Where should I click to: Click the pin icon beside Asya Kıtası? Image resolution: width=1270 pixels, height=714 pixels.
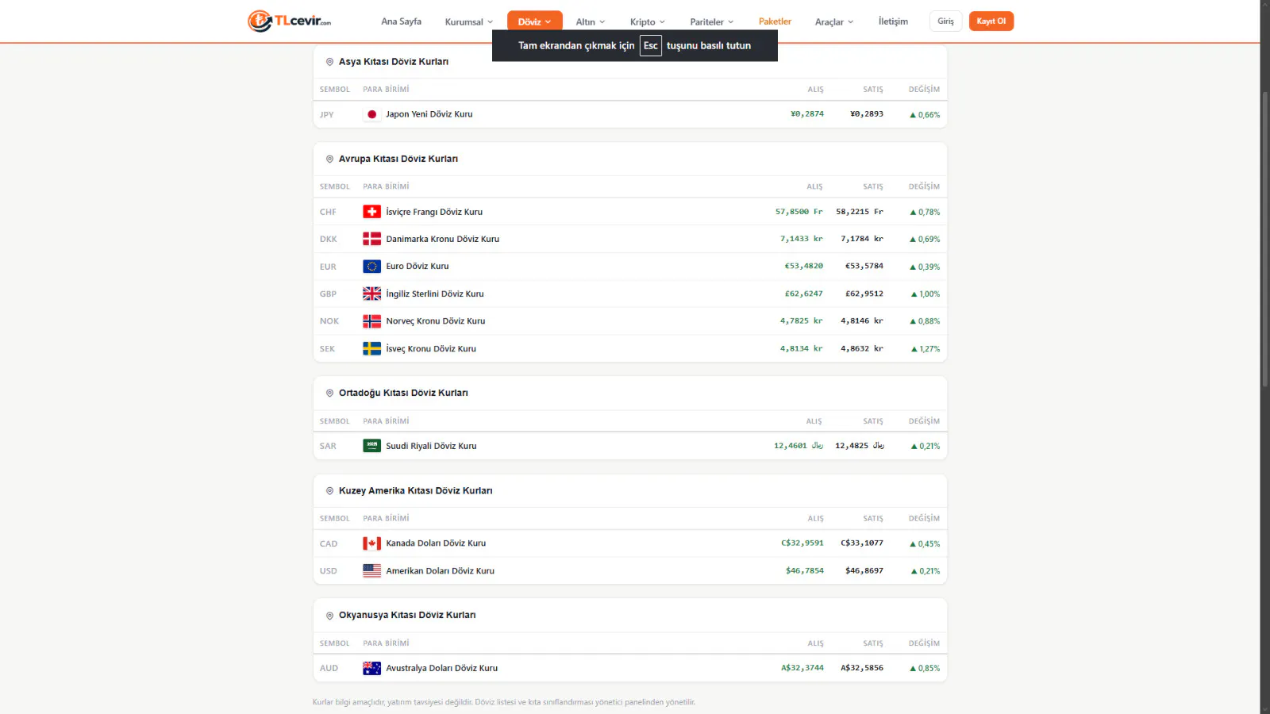329,62
